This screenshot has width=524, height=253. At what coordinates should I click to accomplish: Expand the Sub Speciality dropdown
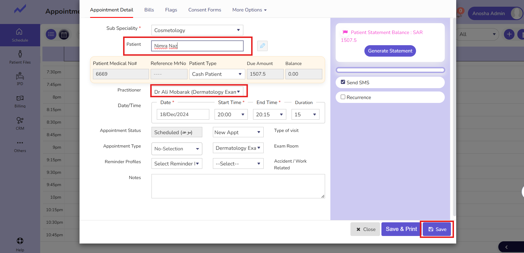(x=197, y=30)
